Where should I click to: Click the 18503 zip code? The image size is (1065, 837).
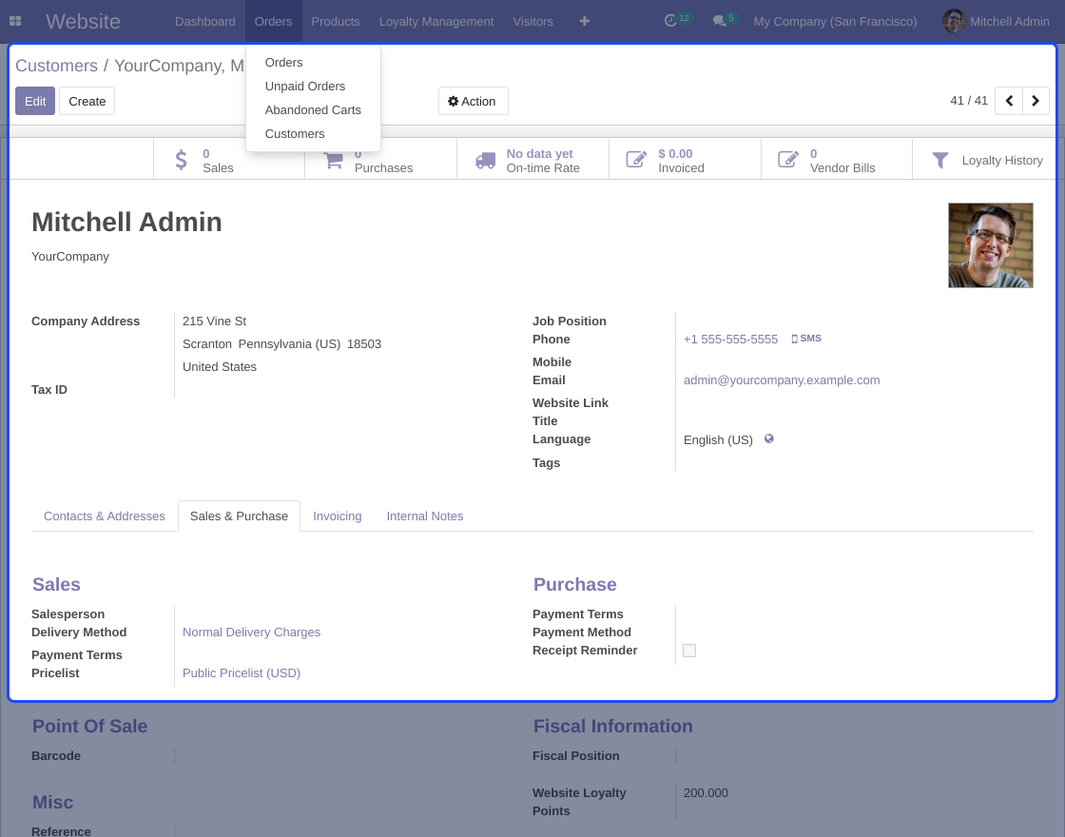point(364,344)
